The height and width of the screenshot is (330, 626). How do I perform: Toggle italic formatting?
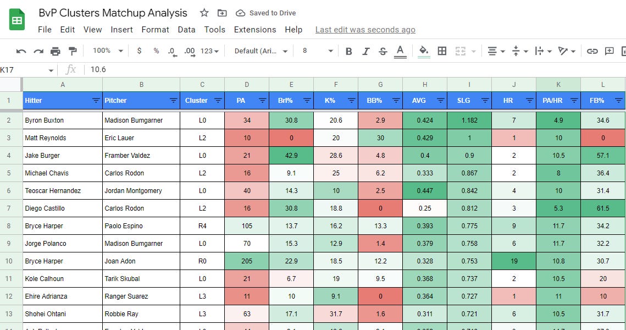(365, 51)
